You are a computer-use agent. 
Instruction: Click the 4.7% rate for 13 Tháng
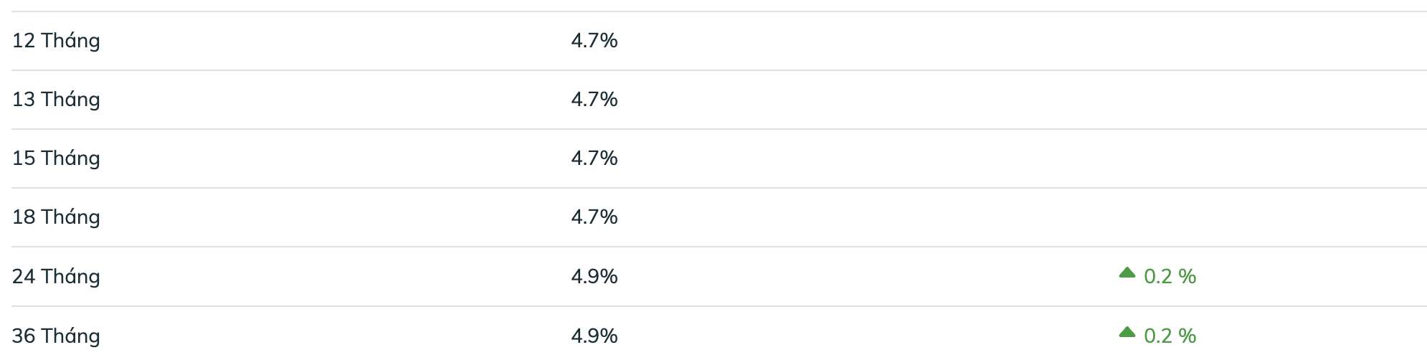594,100
